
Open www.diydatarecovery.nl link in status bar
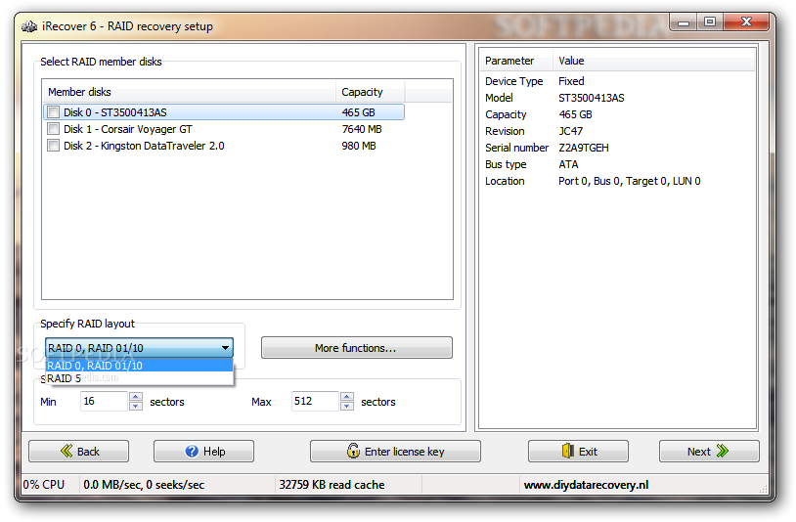tap(587, 485)
